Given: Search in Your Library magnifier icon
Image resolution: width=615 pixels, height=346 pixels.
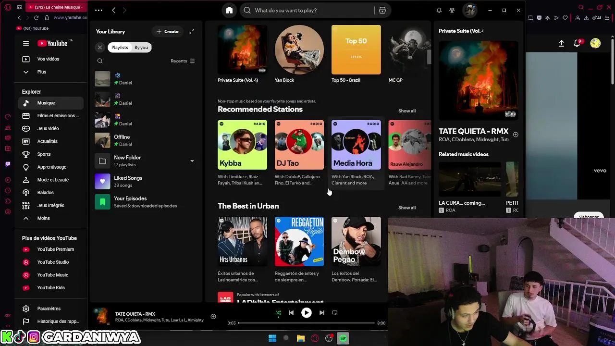Looking at the screenshot, I should click(x=100, y=61).
